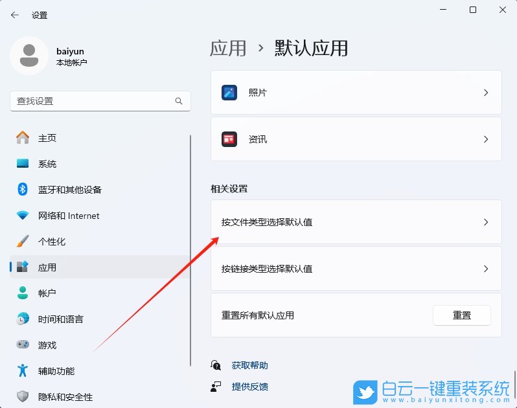Click the 照片 Photos app icon
Image resolution: width=517 pixels, height=408 pixels.
click(x=229, y=93)
